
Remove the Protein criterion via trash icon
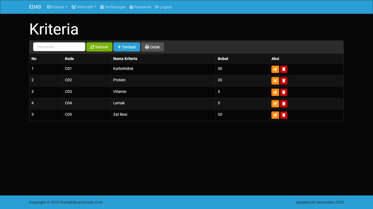tap(283, 81)
